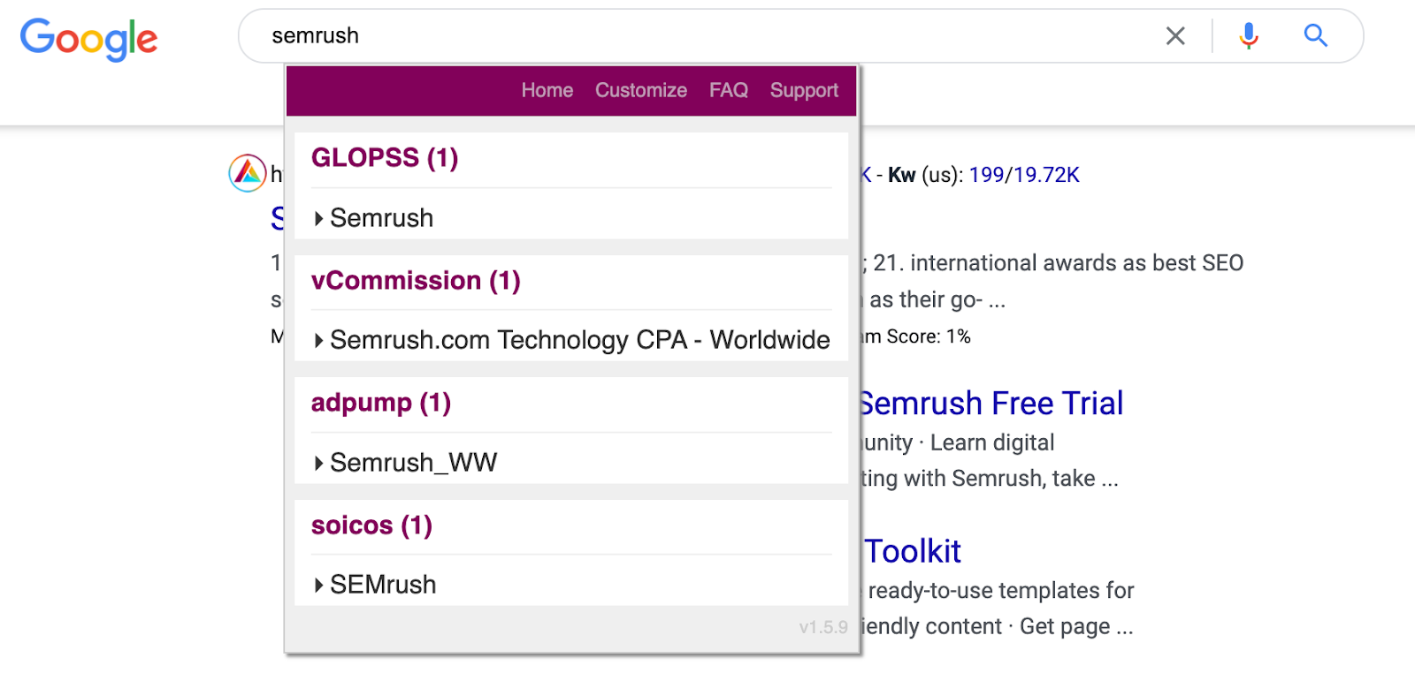Select the vCommission (1) network heading
1415x673 pixels.
pyautogui.click(x=416, y=281)
